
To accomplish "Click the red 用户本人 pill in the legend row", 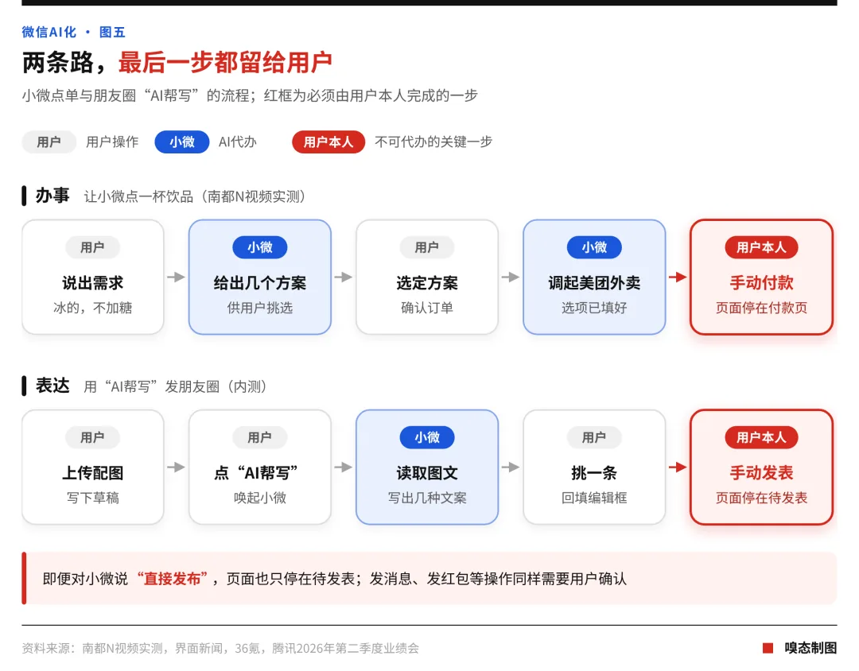I will 328,142.
